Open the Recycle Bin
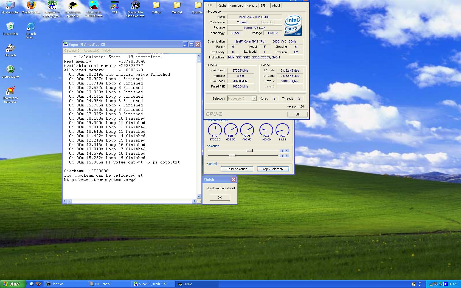Image resolution: width=461 pixels, height=288 pixels. (x=10, y=29)
